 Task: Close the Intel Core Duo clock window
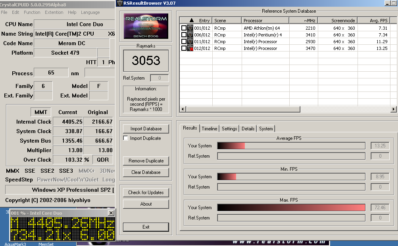111,213
